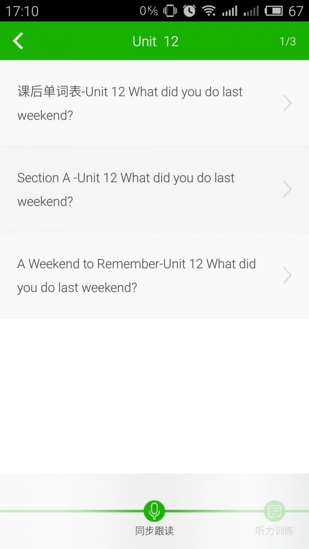This screenshot has width=309, height=549.
Task: Tap the 1/3 page indicator
Action: (287, 42)
